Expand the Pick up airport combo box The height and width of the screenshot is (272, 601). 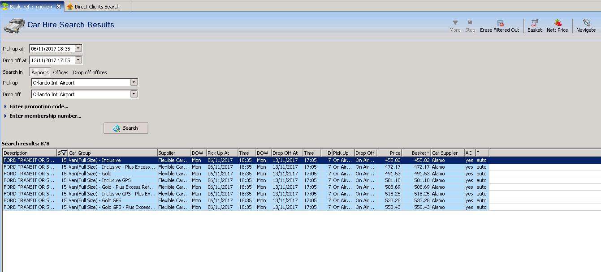[134, 82]
